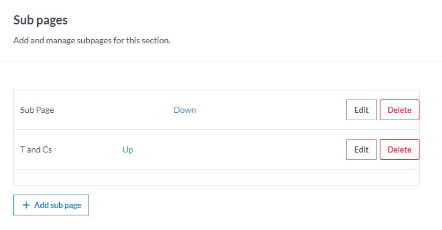Delete the Sub Page entry
Viewport: 442px width, 230px height.
tap(399, 110)
